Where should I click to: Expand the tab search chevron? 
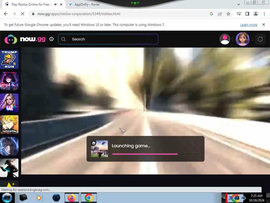point(238,4)
